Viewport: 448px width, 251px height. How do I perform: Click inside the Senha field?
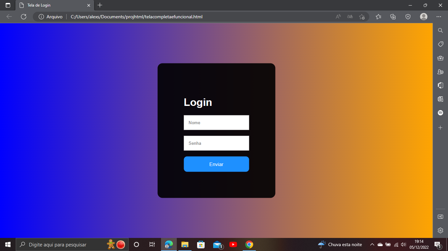[216, 143]
